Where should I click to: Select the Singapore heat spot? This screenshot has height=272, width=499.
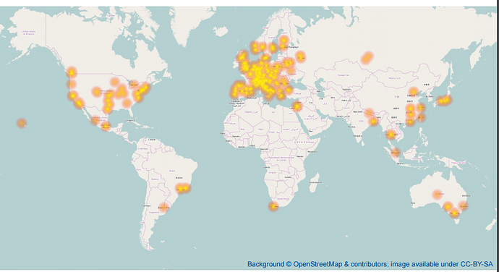tap(396, 153)
